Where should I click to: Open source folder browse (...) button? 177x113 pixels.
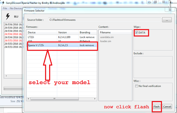pyautogui.click(x=167, y=20)
